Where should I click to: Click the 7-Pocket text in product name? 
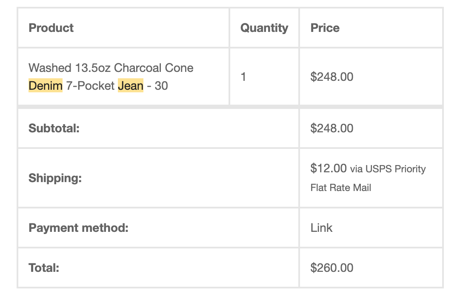click(x=90, y=86)
